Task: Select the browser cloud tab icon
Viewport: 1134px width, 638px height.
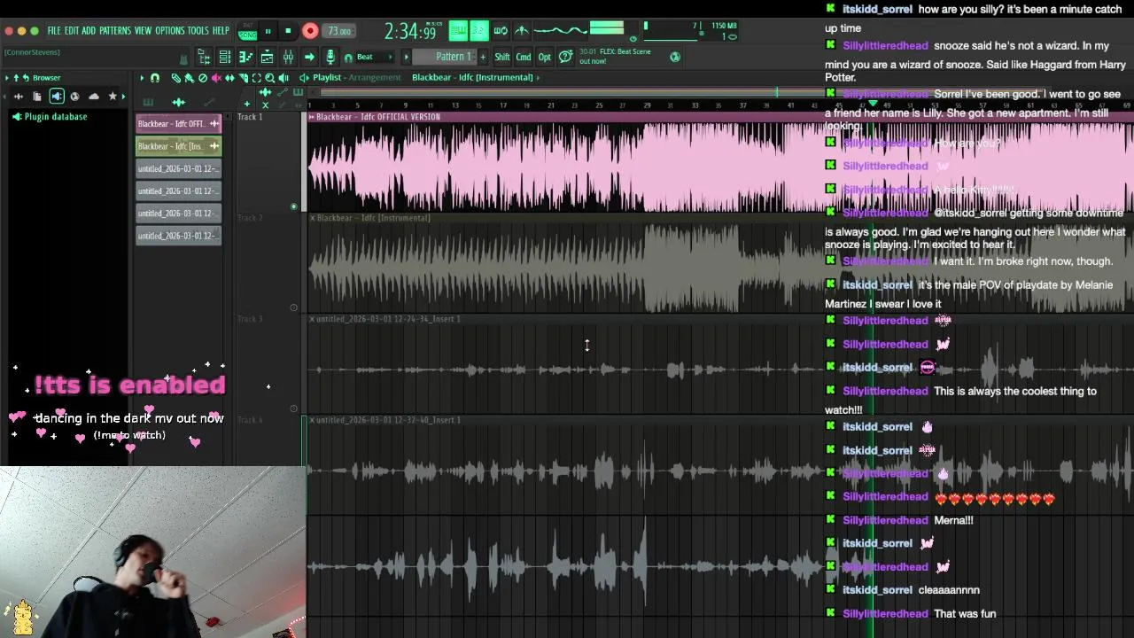Action: click(94, 97)
